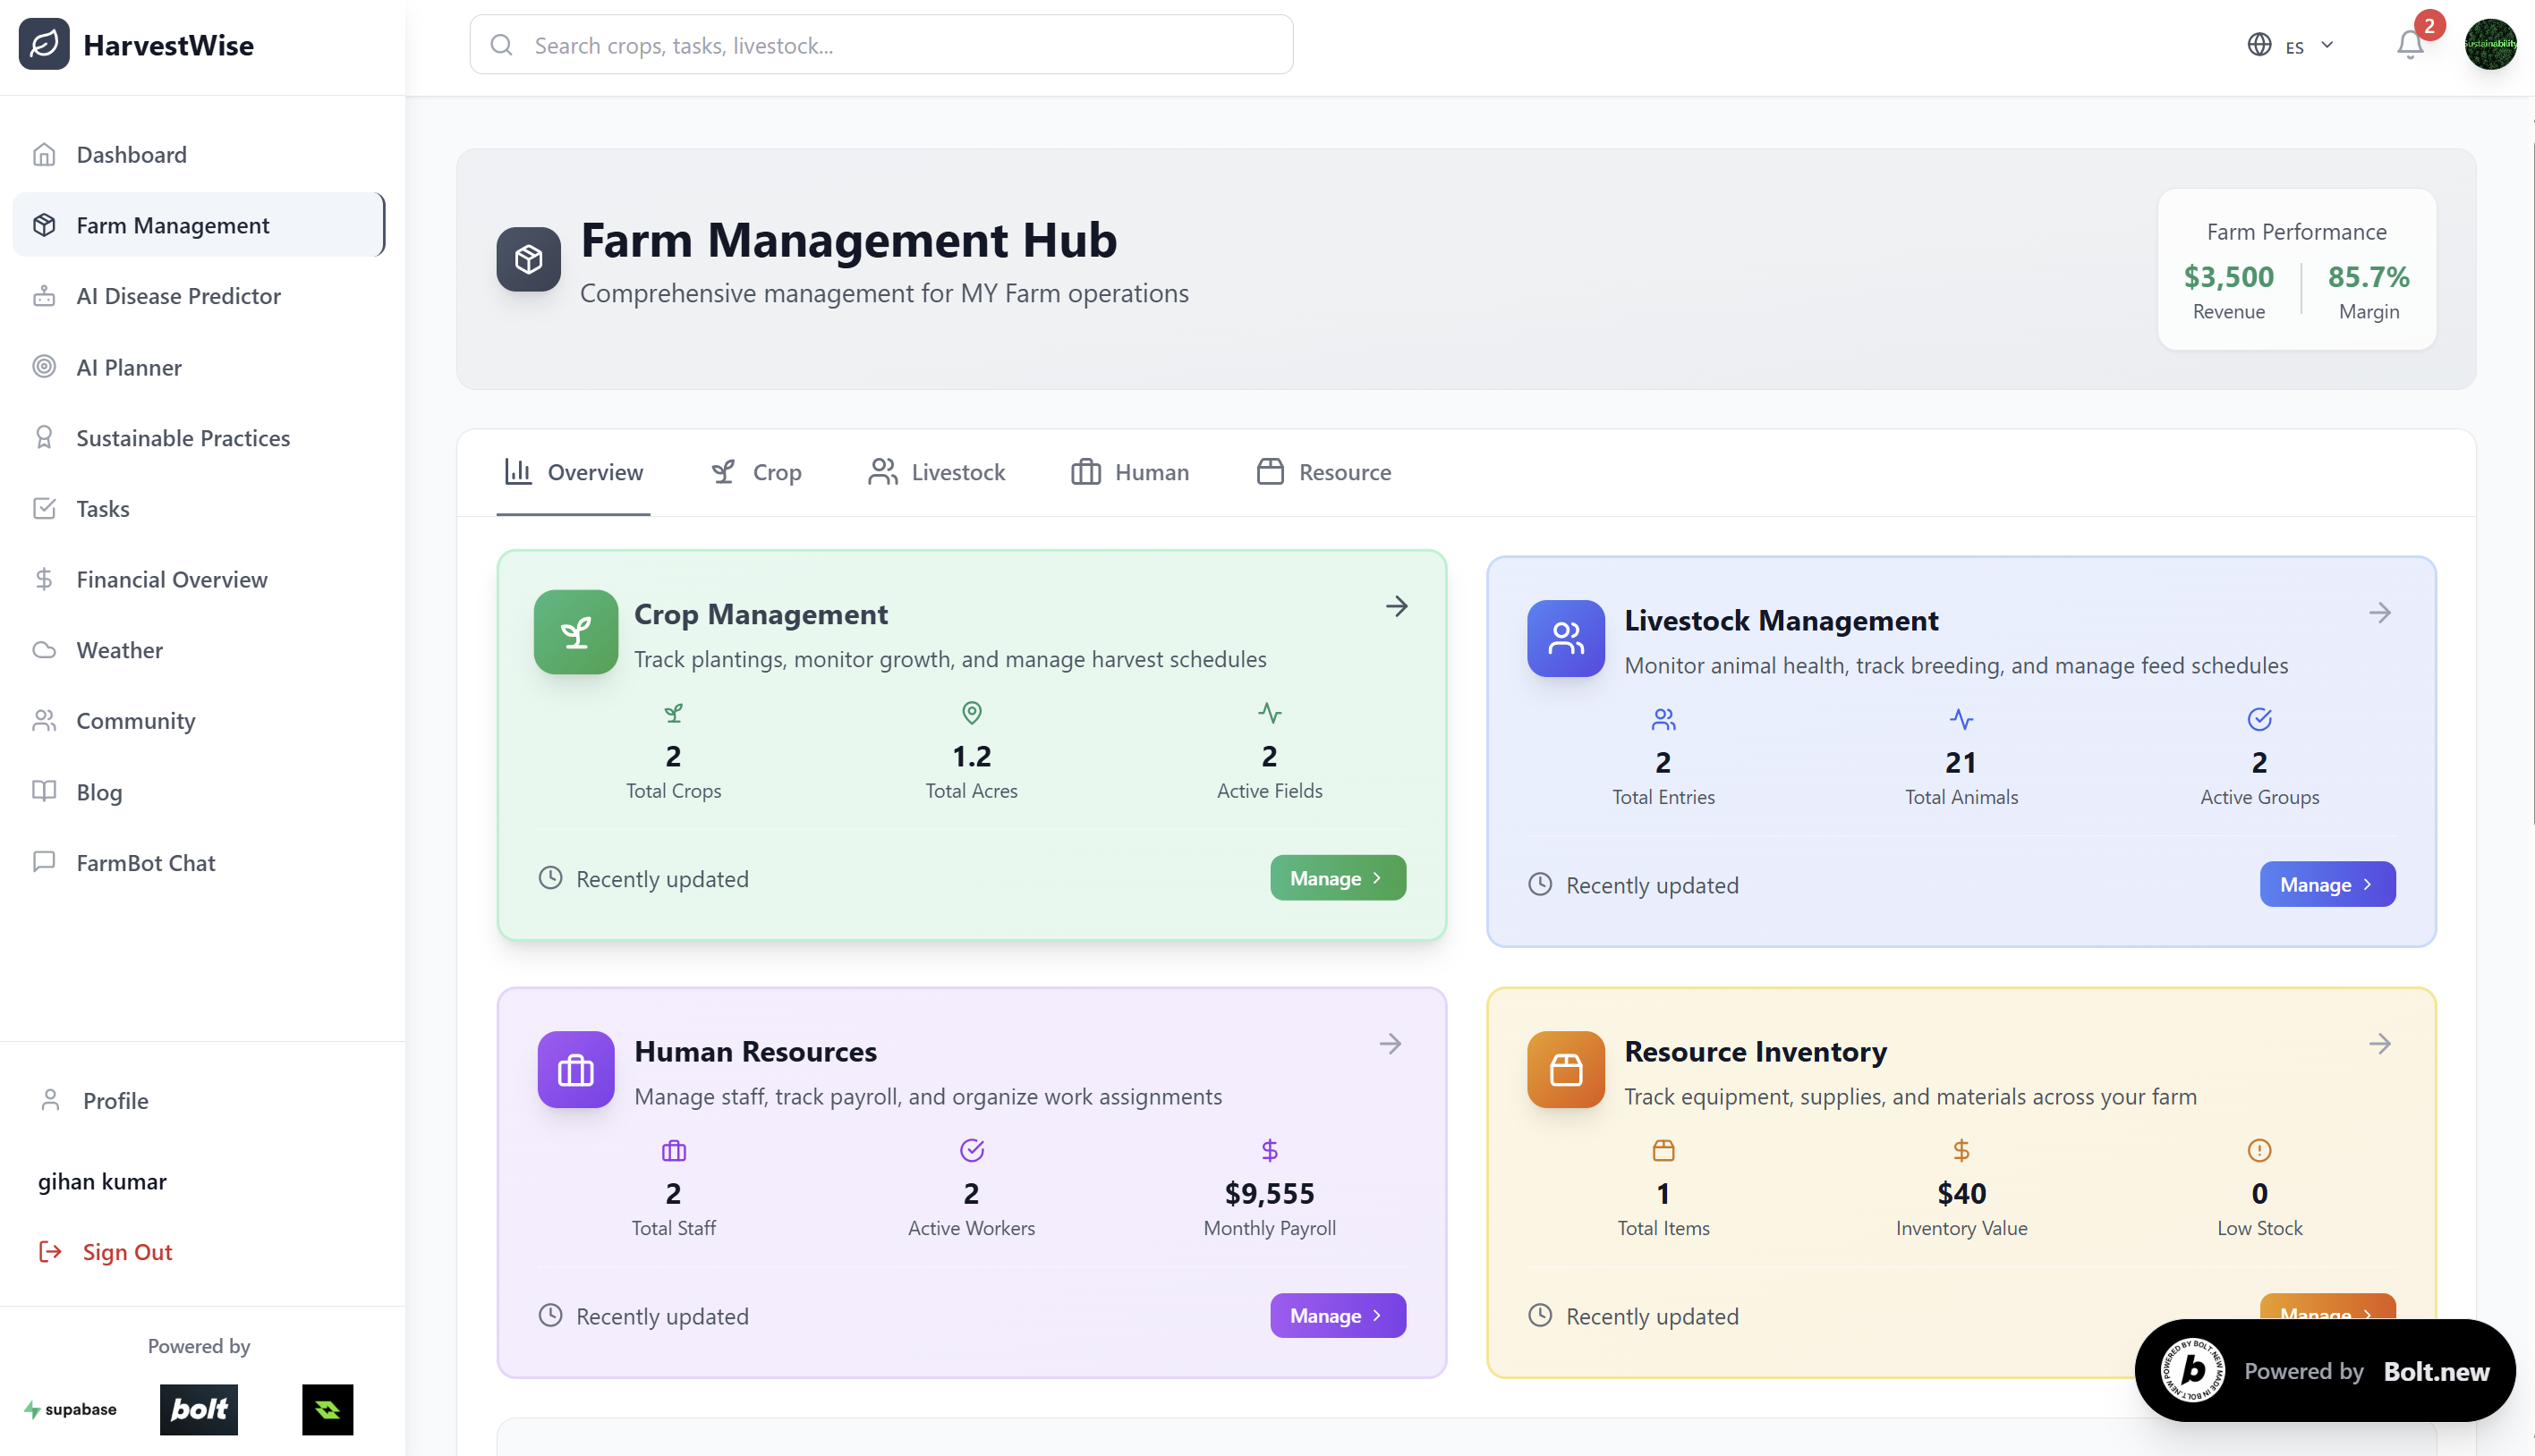Click the green Crop Management plant icon
Viewport: 2535px width, 1456px height.
575,632
